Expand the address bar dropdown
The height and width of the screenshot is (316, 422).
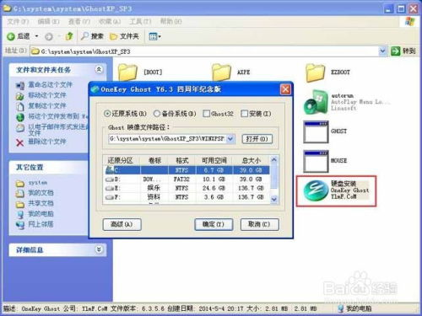(x=382, y=51)
